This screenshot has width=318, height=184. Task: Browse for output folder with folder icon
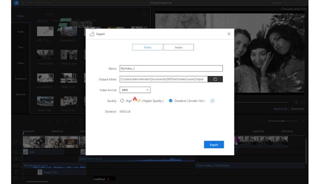pos(215,79)
